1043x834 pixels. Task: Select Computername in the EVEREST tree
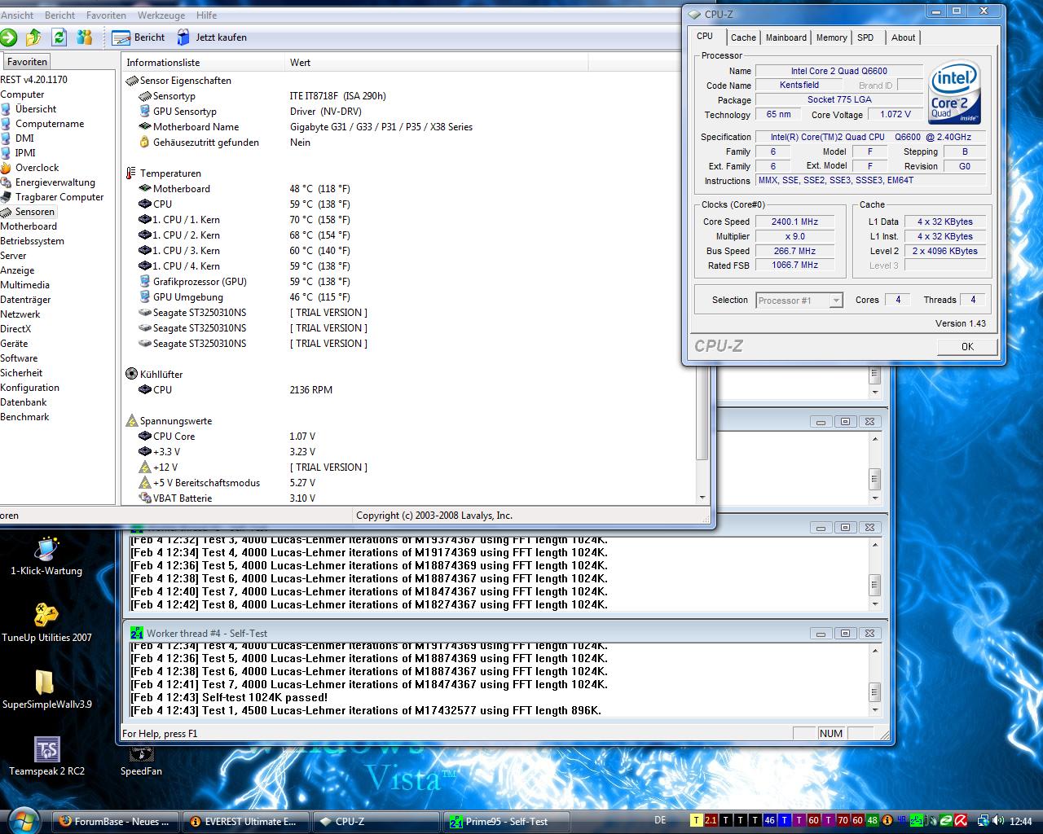point(49,124)
